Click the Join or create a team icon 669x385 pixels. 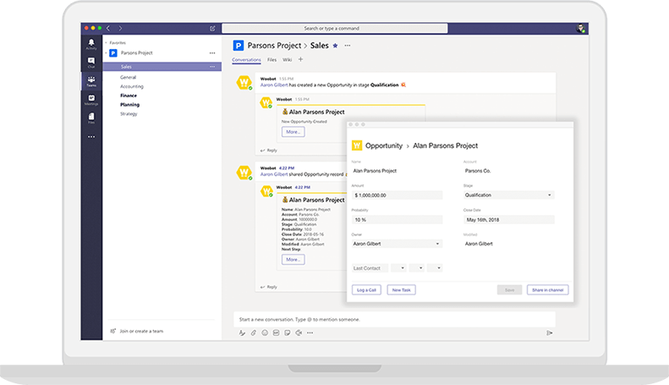point(113,331)
